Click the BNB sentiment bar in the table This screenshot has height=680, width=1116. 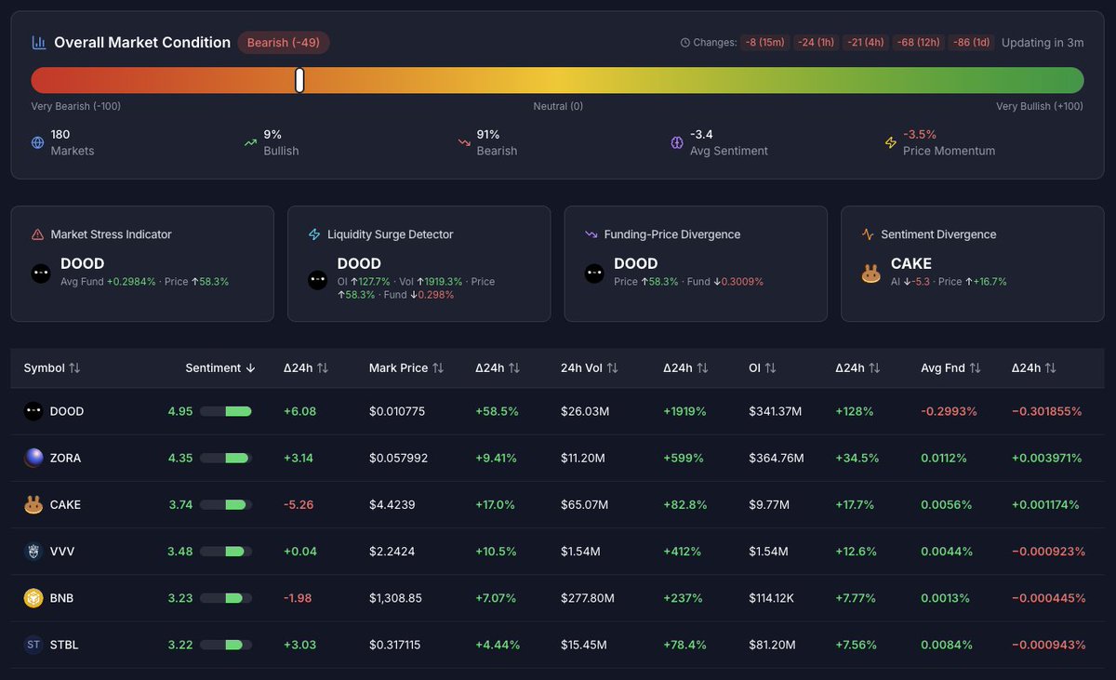pyautogui.click(x=226, y=598)
